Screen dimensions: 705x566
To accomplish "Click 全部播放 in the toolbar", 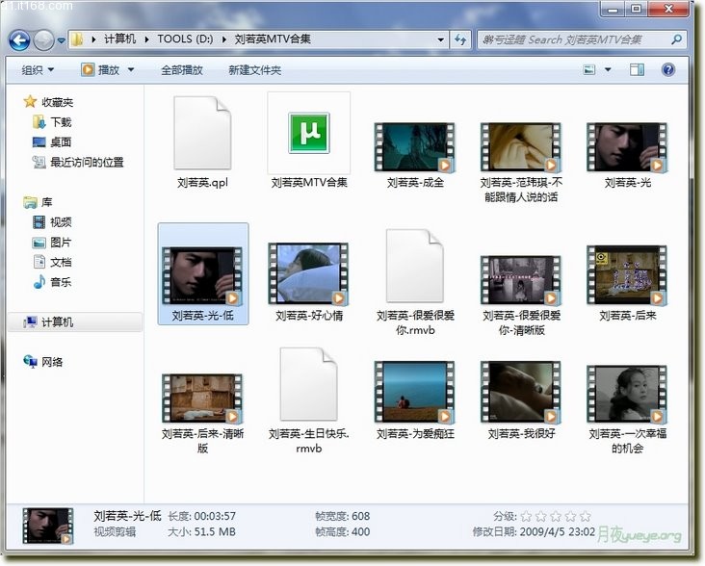I will coord(182,70).
